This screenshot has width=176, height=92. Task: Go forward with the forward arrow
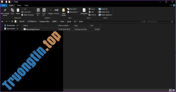pyautogui.click(x=6, y=21)
